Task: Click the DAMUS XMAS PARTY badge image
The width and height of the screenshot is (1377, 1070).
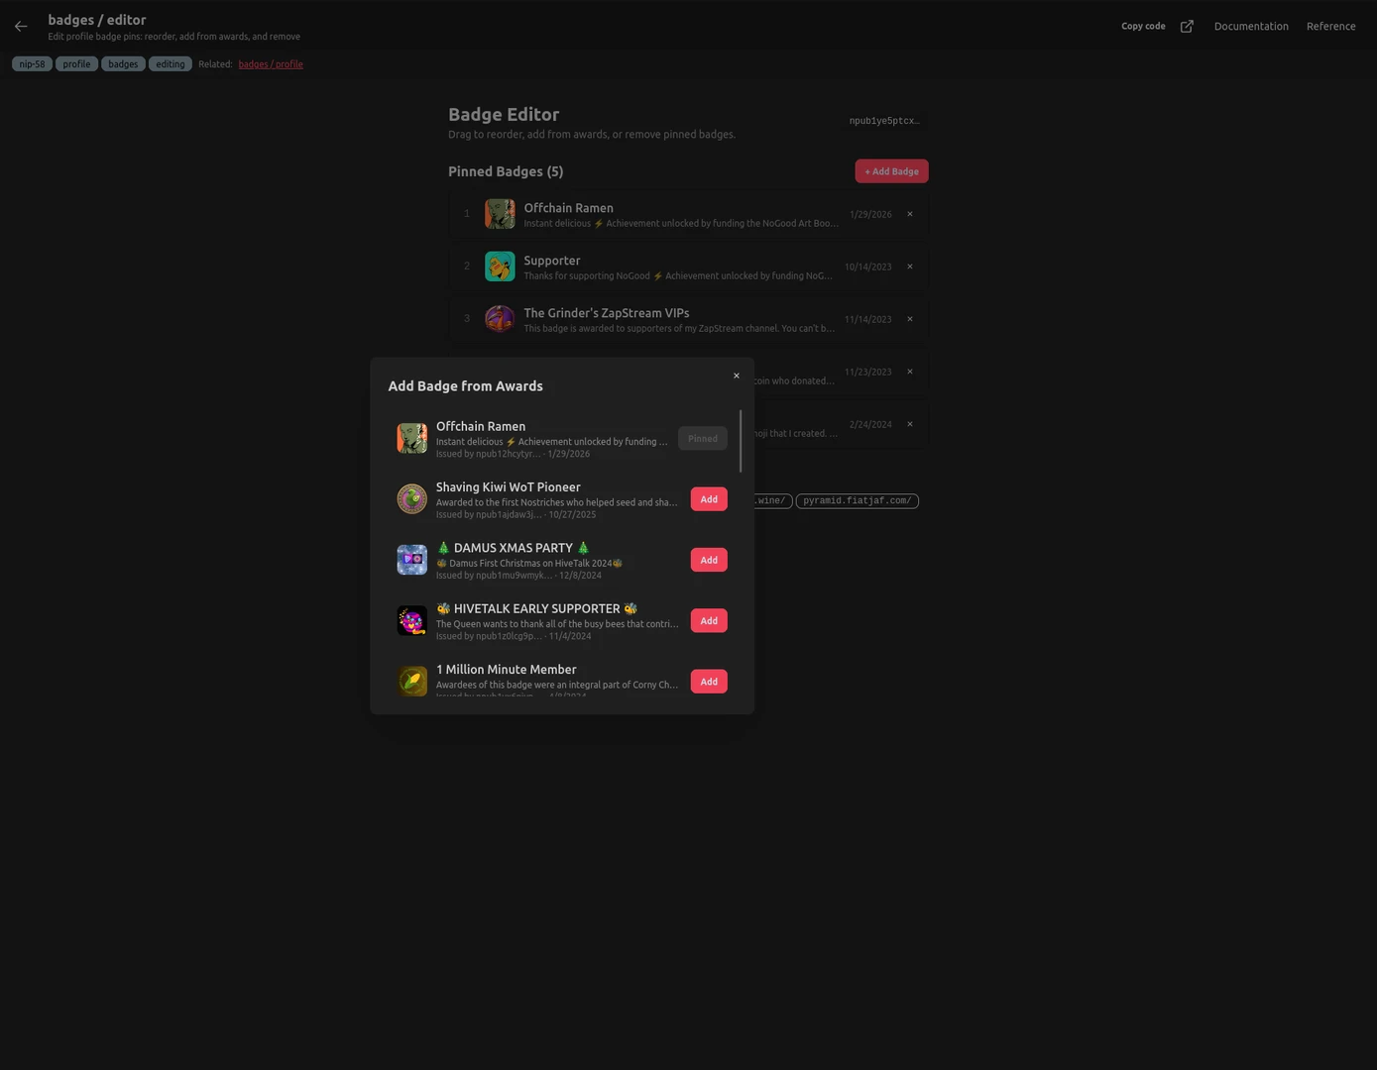Action: pyautogui.click(x=412, y=560)
